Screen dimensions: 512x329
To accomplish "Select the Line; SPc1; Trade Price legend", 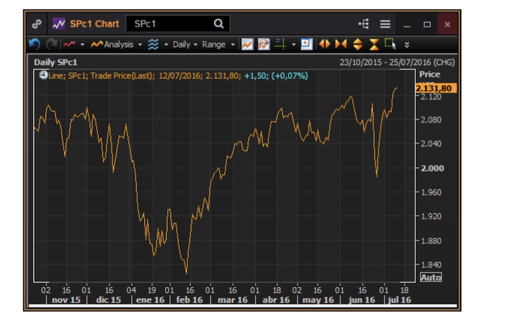I will coord(102,76).
